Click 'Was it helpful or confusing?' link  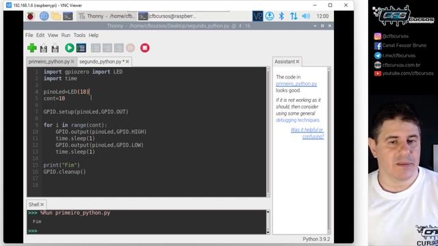(307, 133)
